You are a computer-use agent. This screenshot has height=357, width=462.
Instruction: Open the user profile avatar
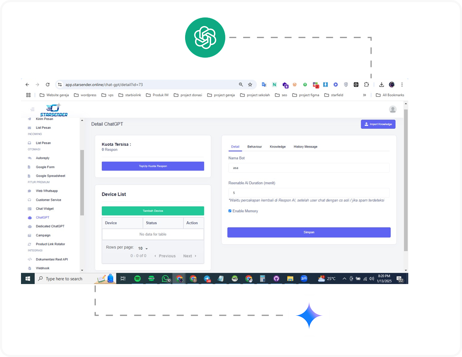point(393,109)
